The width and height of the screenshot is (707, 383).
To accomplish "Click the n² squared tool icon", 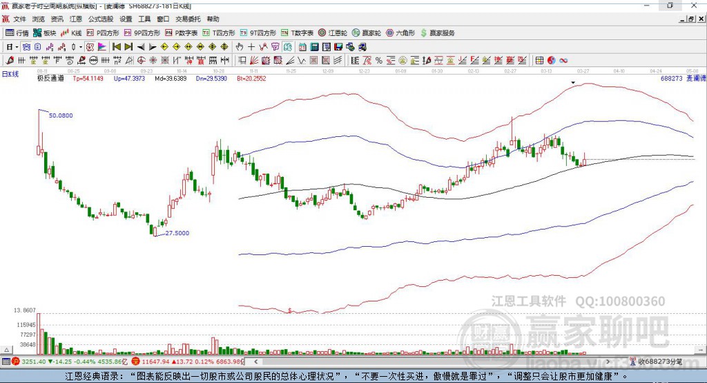I will pyautogui.click(x=117, y=61).
